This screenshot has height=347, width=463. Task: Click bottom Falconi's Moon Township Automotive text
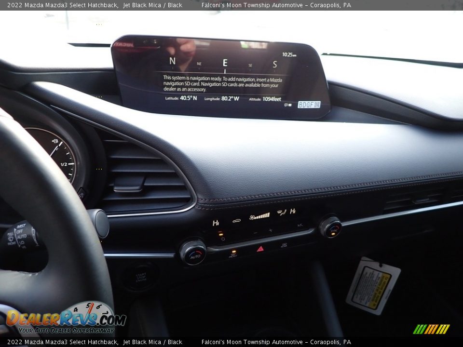tap(252, 342)
